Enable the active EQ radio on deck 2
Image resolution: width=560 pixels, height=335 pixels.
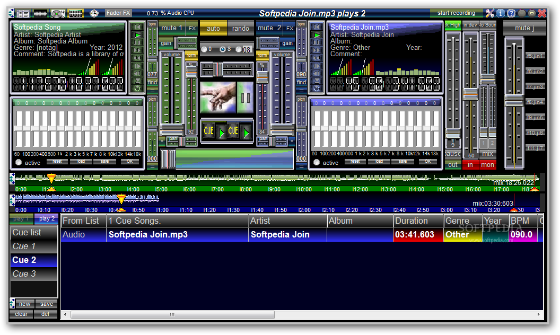click(x=317, y=163)
